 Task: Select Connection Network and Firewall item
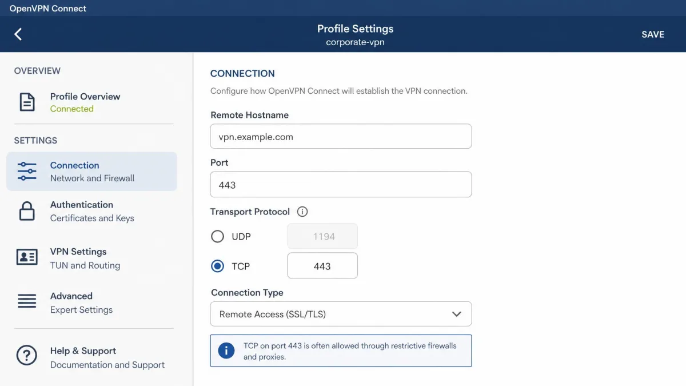pyautogui.click(x=91, y=172)
